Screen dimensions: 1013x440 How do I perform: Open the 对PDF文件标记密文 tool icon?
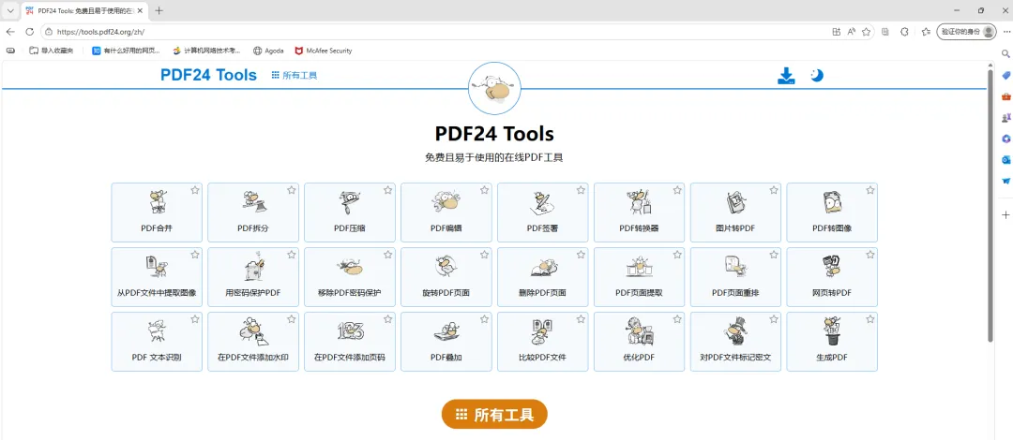pyautogui.click(x=735, y=331)
